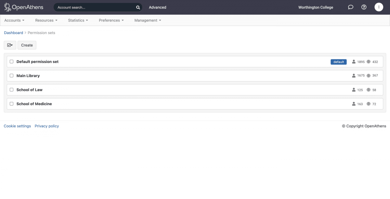Screen dimensions: 390x199
Task: Open the Management menu
Action: click(x=148, y=20)
